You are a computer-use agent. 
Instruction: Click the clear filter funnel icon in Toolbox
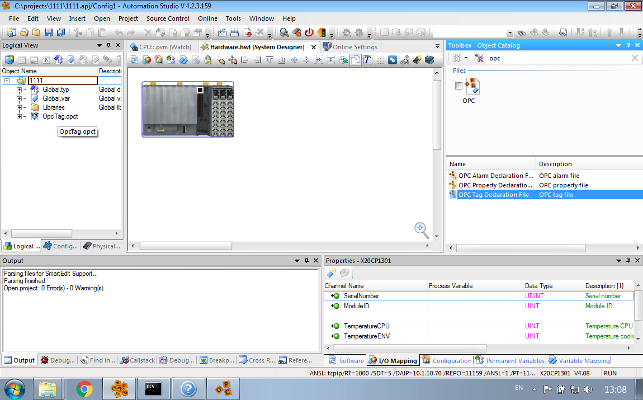479,58
